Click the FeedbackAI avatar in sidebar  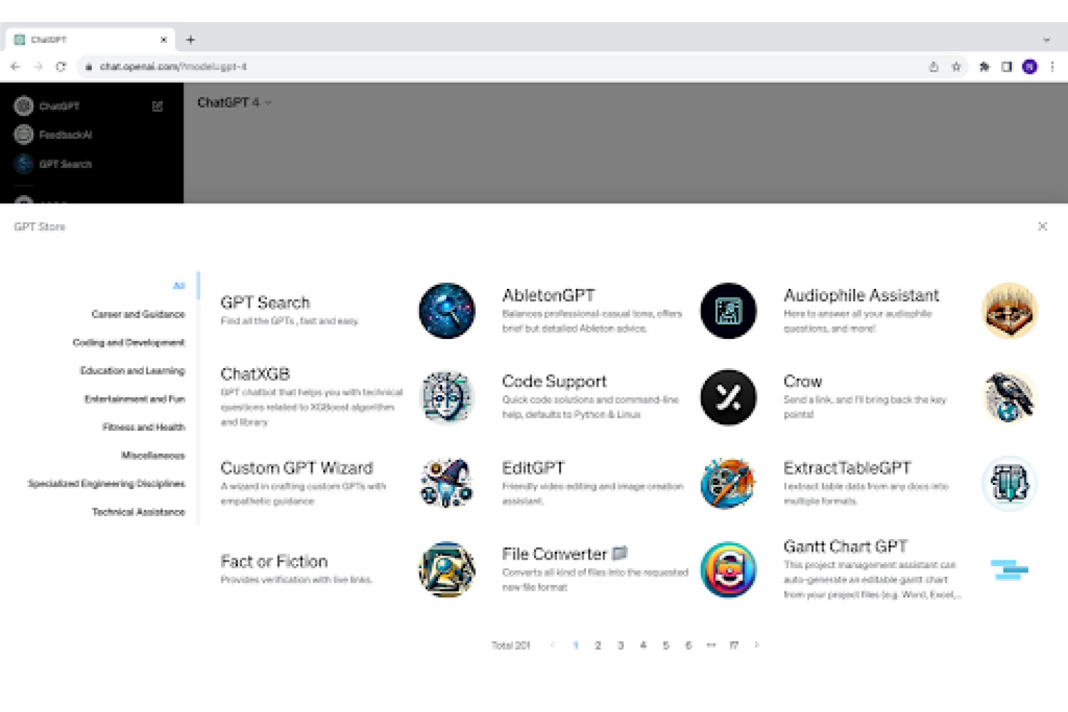(23, 134)
